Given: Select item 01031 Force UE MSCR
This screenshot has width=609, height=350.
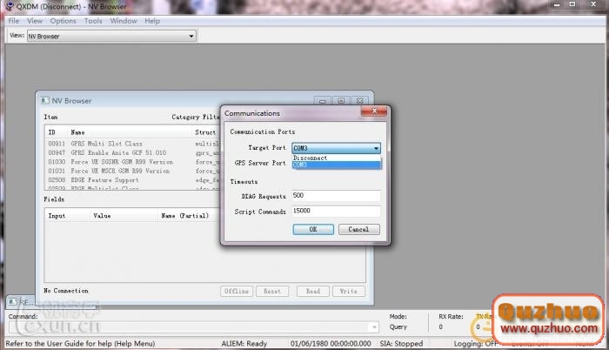Looking at the screenshot, I should [132, 172].
